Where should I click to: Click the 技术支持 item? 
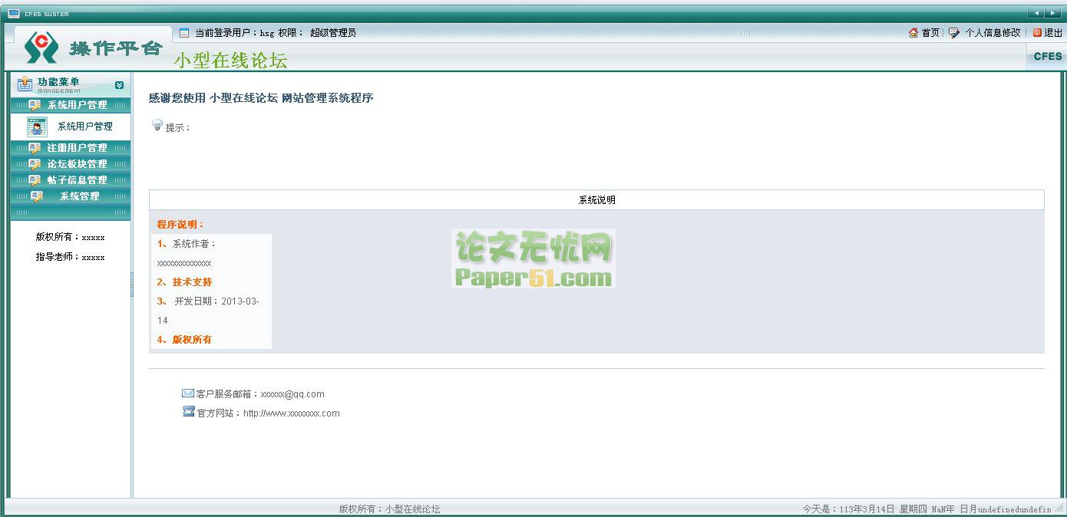[184, 282]
